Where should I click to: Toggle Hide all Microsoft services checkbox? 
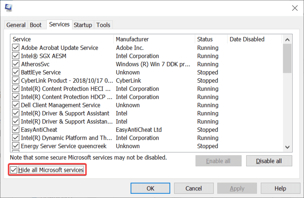[x=13, y=170]
